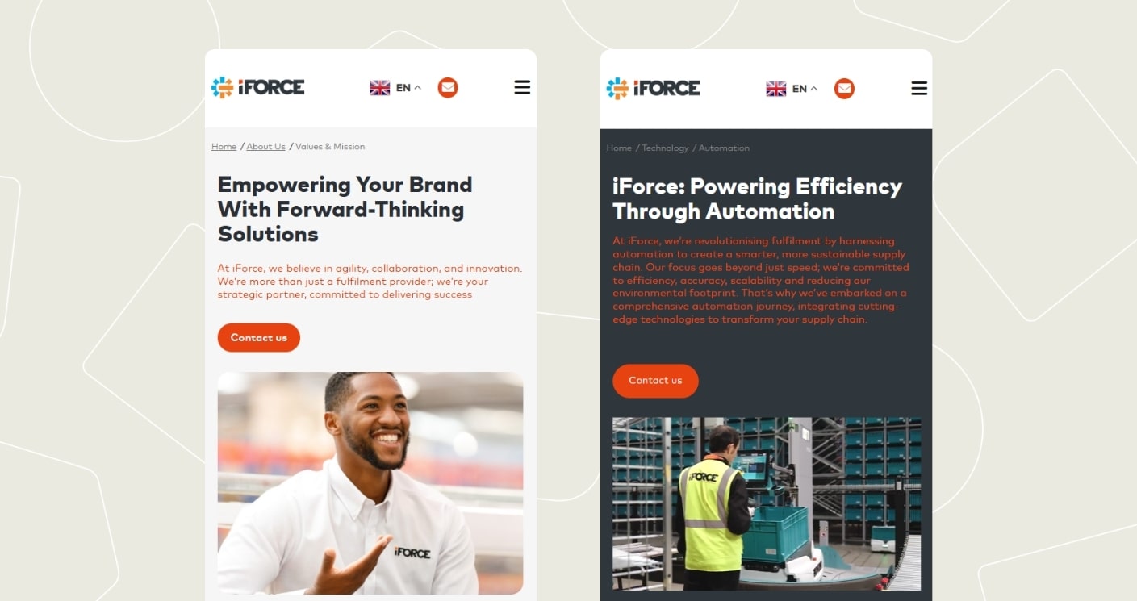Click the iForce logo on left mockup
Image resolution: width=1137 pixels, height=601 pixels.
point(258,87)
